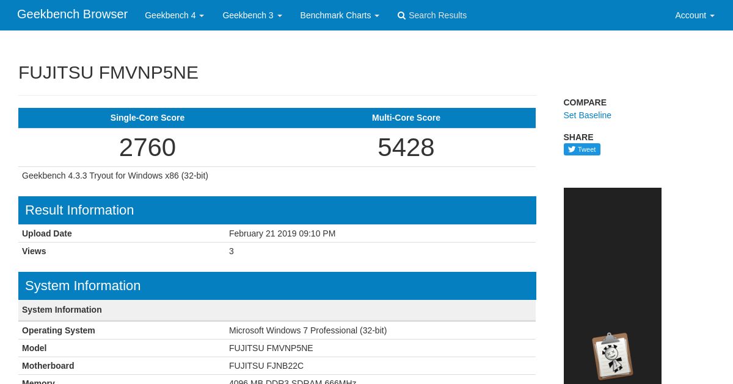Expand the Geekbench 4 dropdown menu
The width and height of the screenshot is (733, 384).
(x=174, y=15)
